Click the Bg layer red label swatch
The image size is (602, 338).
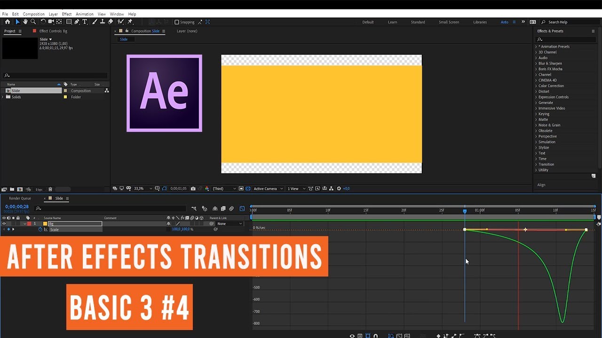click(29, 224)
